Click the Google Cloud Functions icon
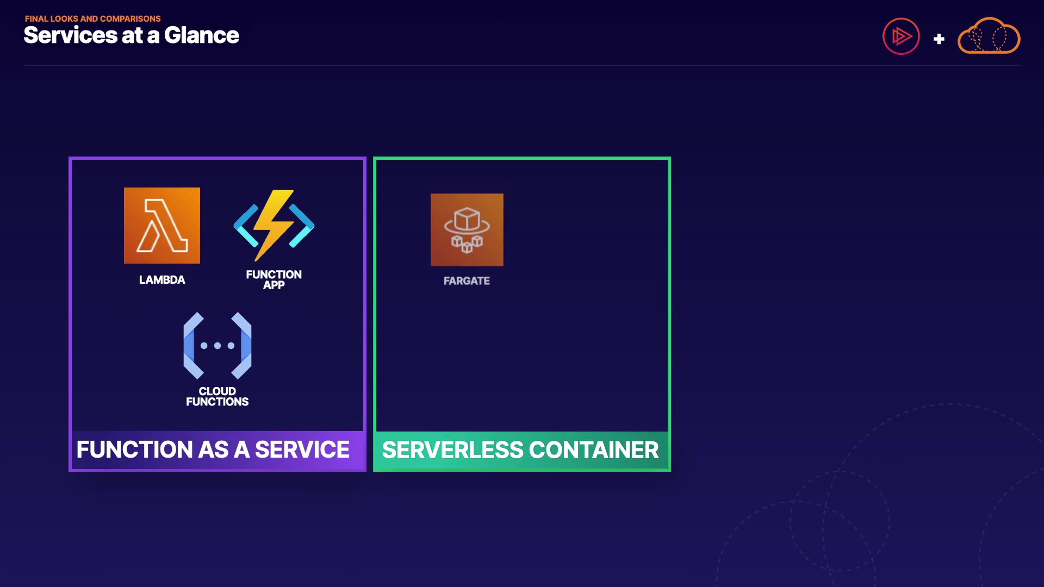 click(217, 346)
